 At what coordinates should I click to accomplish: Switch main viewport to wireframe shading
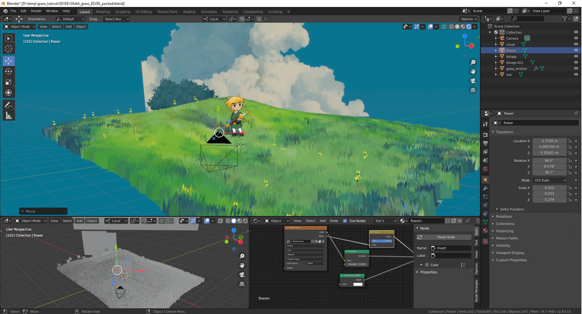tap(451, 27)
